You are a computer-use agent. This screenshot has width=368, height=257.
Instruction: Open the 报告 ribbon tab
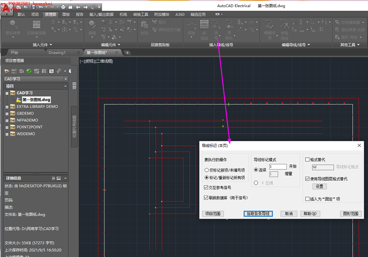point(79,14)
